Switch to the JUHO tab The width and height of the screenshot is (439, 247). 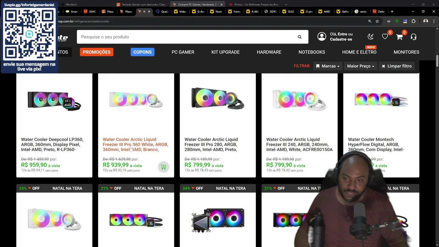point(90,11)
